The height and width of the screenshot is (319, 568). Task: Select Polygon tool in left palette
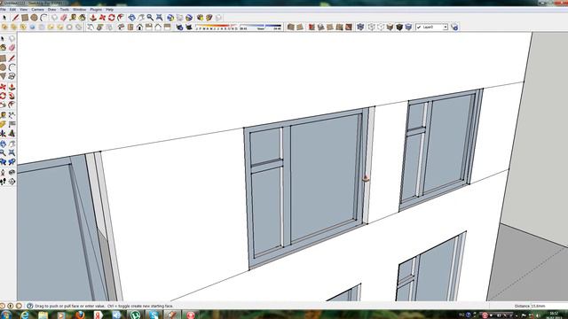pos(4,76)
